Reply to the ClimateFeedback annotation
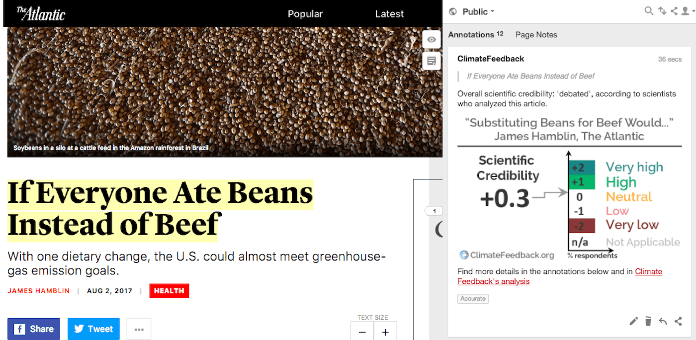696x340 pixels. (x=663, y=321)
